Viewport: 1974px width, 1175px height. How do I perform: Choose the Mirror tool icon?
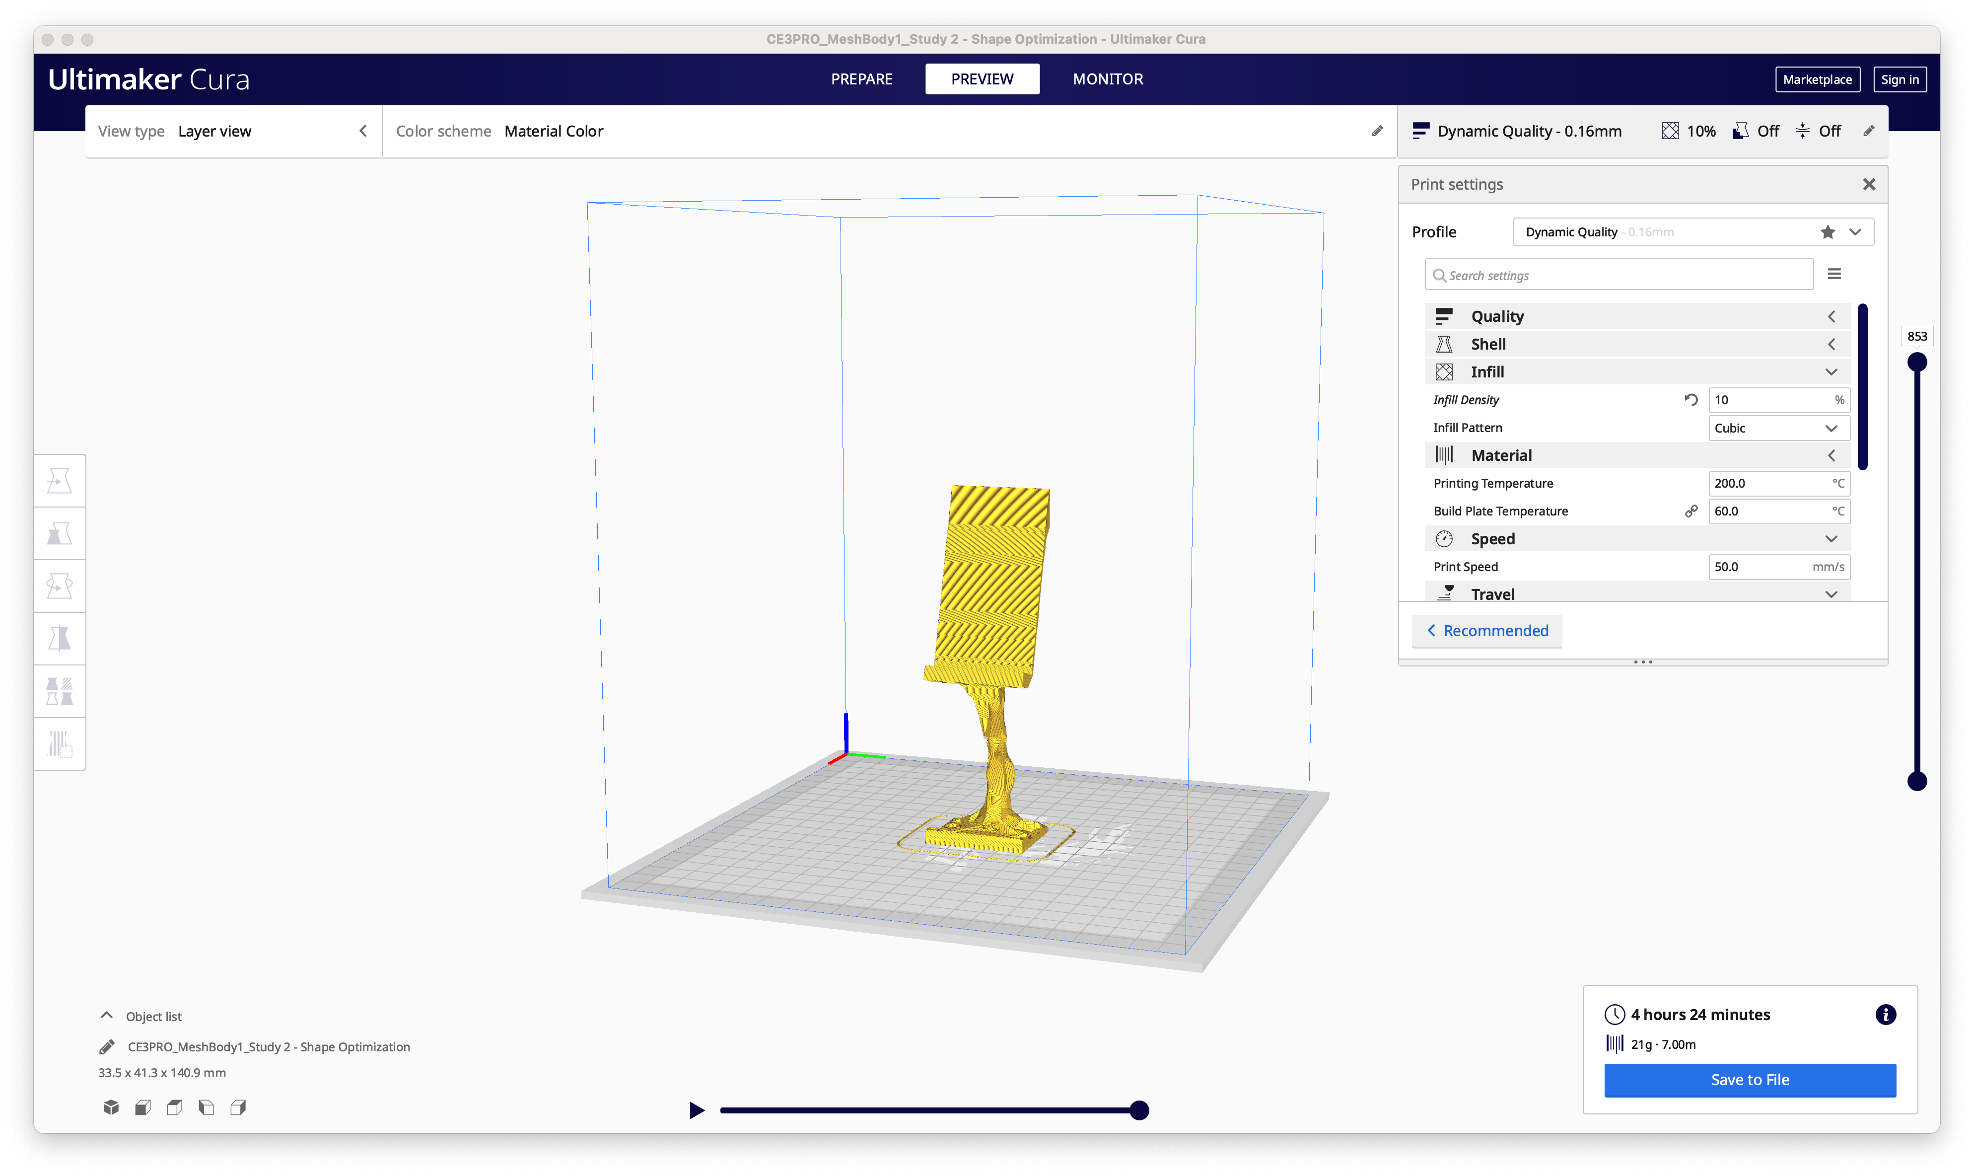[60, 638]
